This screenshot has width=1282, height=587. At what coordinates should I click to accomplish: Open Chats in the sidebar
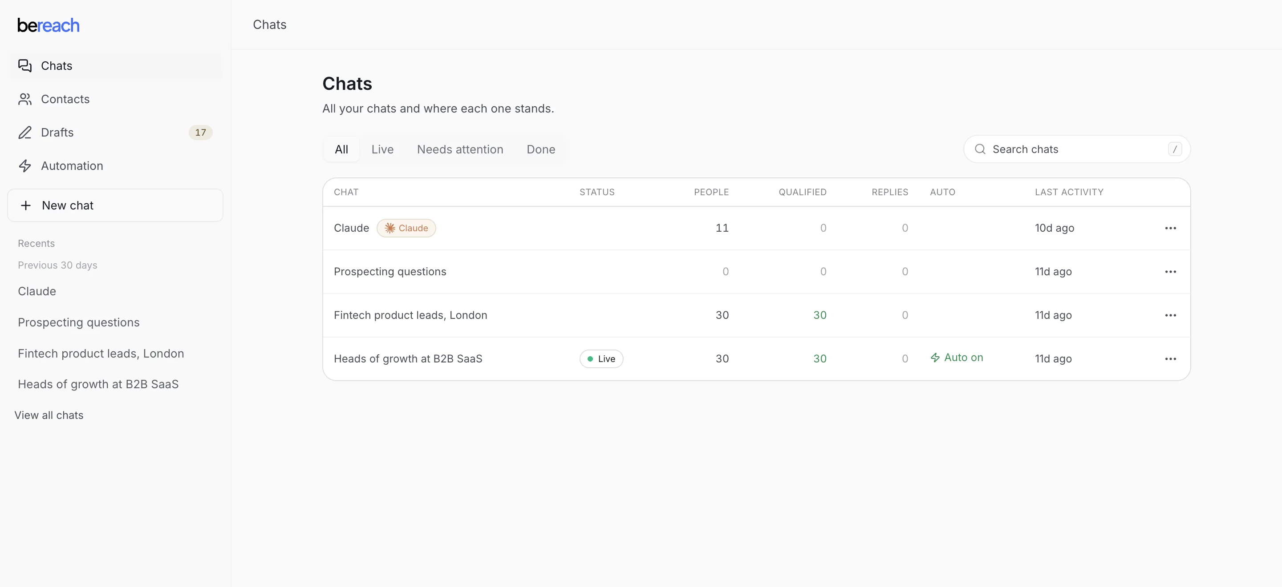click(x=115, y=66)
